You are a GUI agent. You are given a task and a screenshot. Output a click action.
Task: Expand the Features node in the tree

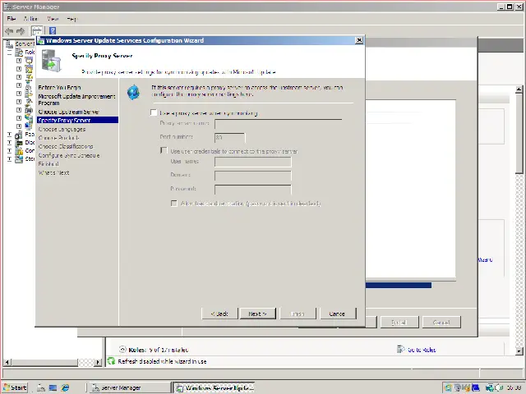click(x=9, y=135)
